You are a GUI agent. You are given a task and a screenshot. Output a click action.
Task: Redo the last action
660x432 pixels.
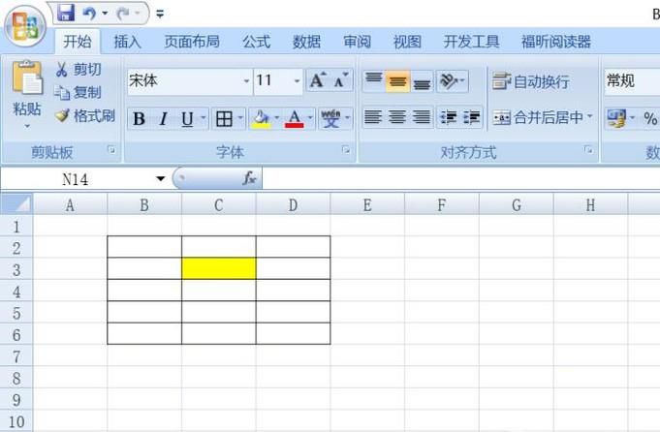click(123, 14)
